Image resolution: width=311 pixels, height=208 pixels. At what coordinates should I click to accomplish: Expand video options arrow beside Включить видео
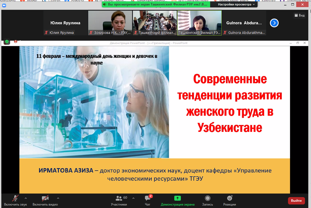coord(58,198)
